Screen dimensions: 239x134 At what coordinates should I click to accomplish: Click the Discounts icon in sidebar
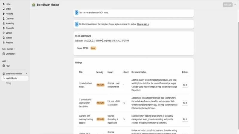4,28
